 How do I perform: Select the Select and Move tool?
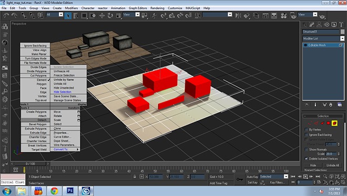102,15
